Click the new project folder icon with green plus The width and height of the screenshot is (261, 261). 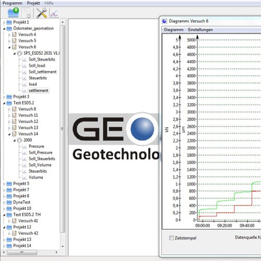(x=14, y=13)
